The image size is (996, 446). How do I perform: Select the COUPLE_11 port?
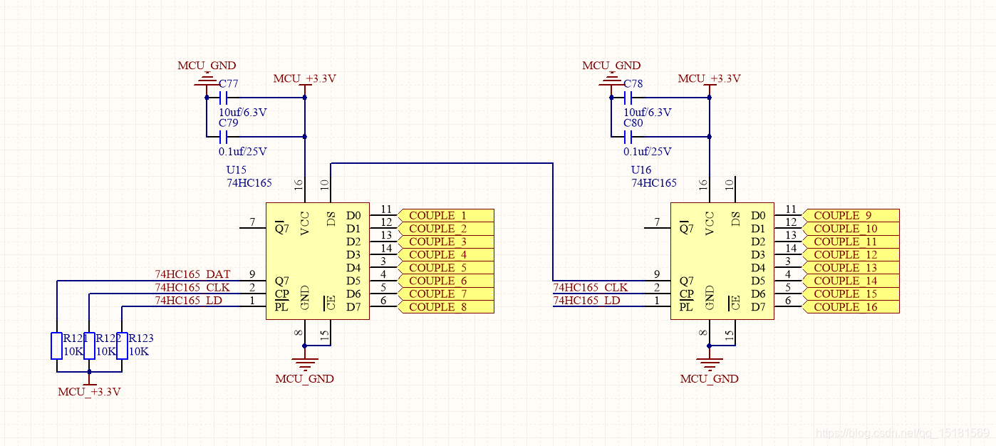(851, 242)
